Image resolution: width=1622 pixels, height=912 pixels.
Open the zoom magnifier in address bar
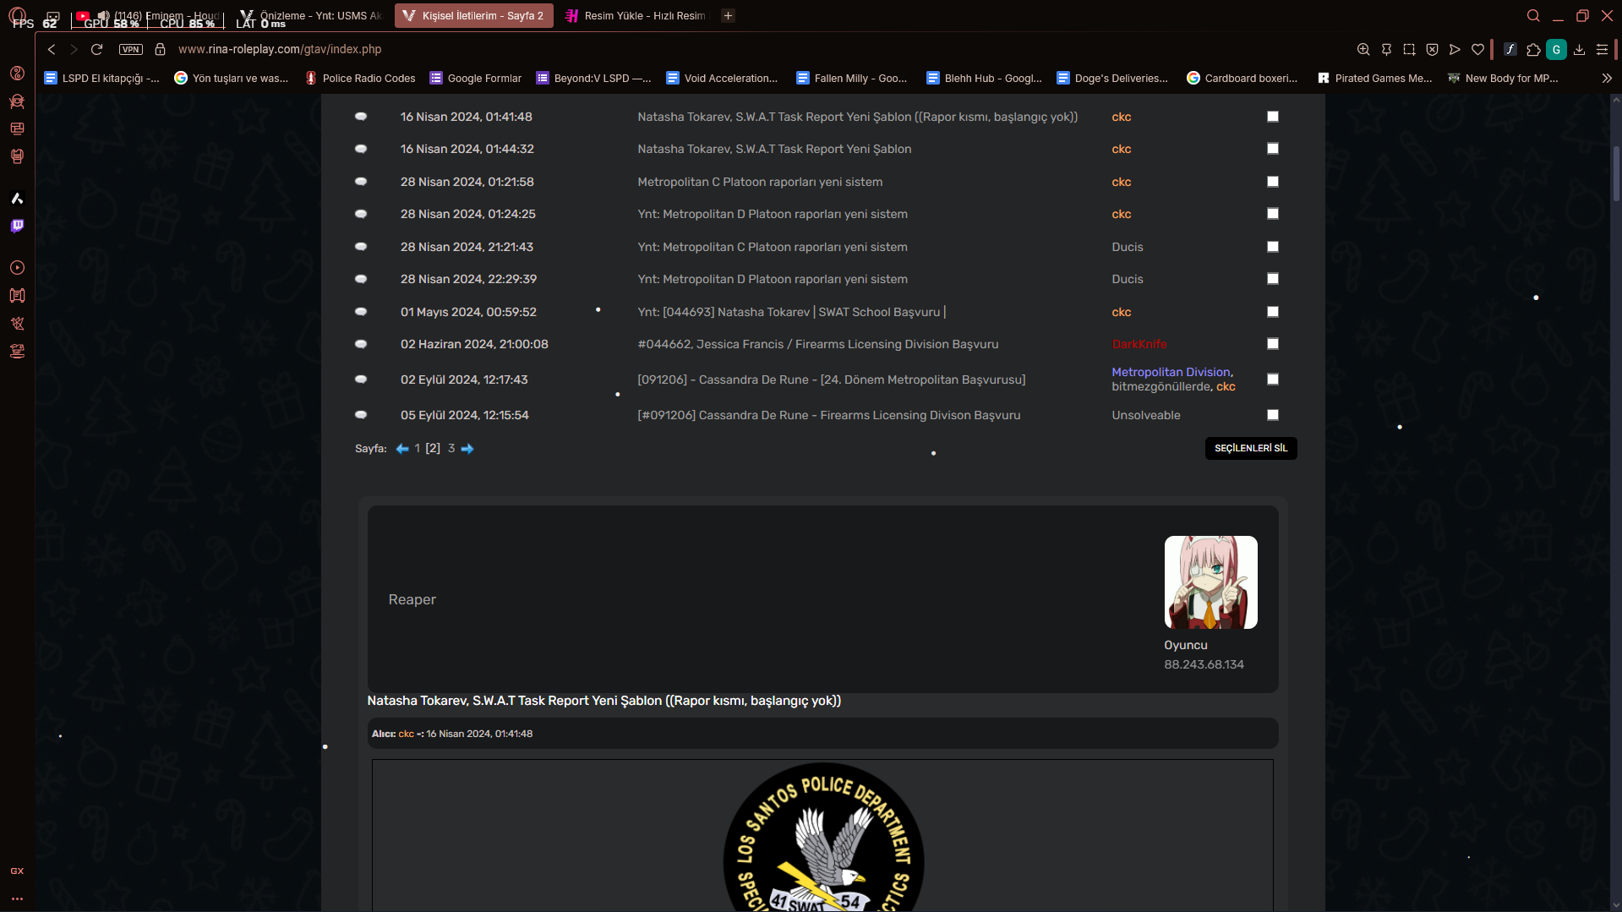[1363, 49]
